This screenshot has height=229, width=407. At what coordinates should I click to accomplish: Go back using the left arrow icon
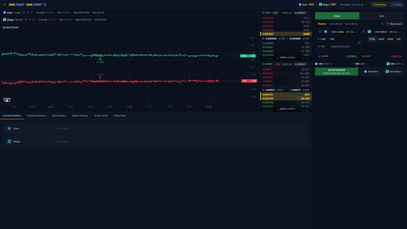click(4, 4)
